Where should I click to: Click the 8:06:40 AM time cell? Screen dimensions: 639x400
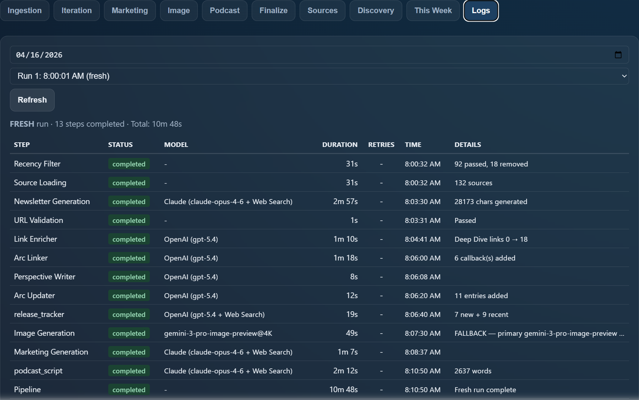(x=422, y=314)
